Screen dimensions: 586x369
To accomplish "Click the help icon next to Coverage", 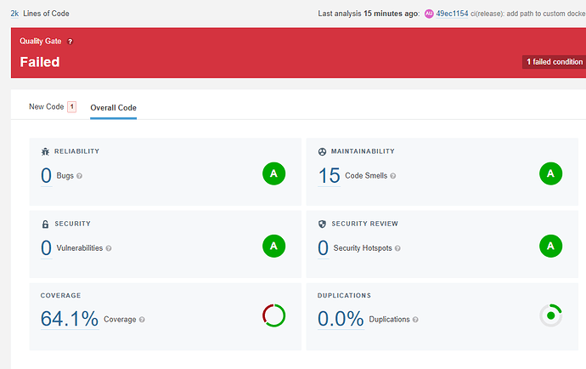I will click(x=142, y=320).
